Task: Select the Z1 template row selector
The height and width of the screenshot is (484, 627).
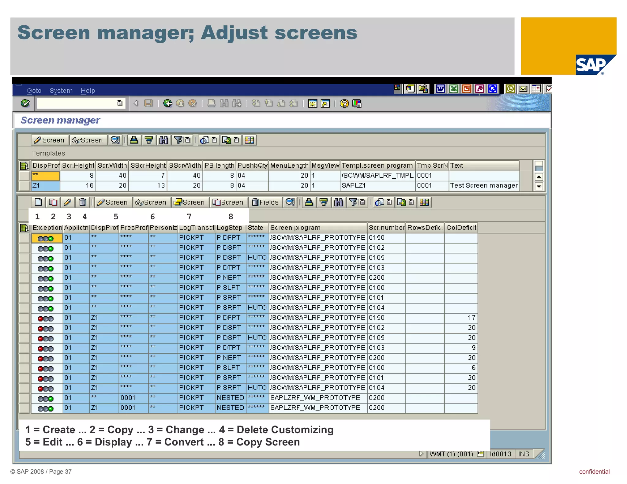Action: coord(24,186)
